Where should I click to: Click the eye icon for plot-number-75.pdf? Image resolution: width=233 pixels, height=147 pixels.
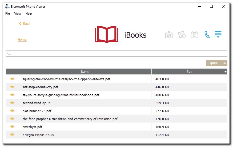click(x=12, y=111)
